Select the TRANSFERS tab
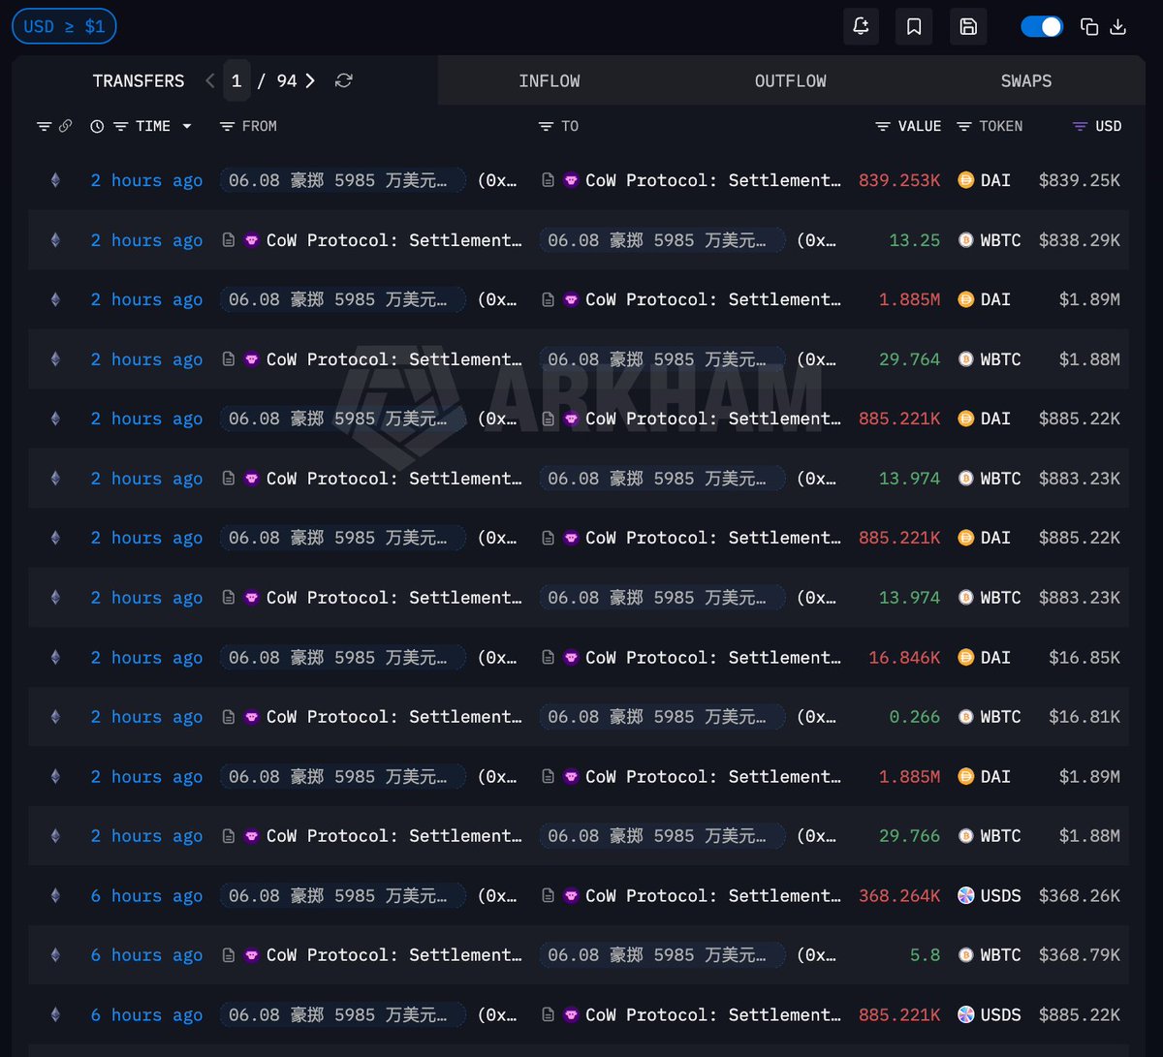Screen dimensions: 1163x1057 (x=139, y=81)
